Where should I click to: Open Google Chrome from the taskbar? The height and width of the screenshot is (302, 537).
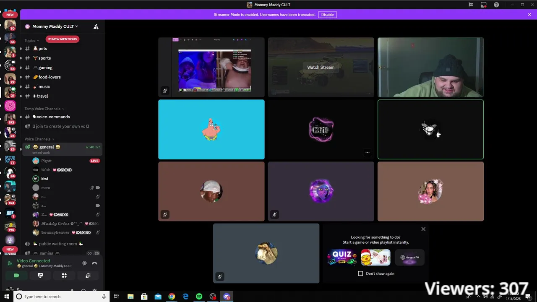(172, 297)
